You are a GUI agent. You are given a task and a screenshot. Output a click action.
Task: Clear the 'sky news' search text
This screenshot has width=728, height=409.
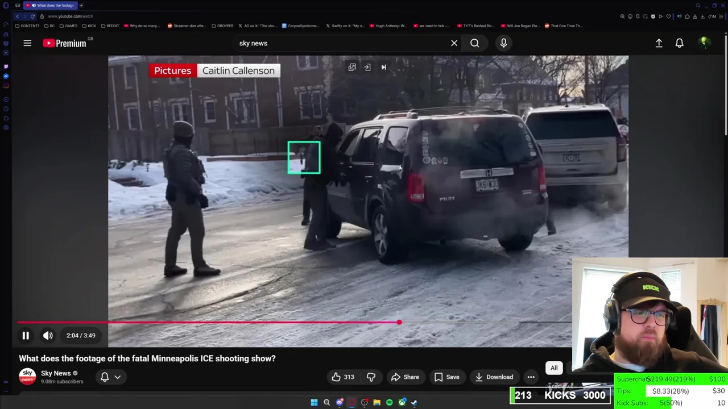454,43
